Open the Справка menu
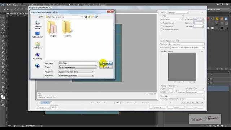Viewport: 231px width, 130px height. tap(102, 5)
